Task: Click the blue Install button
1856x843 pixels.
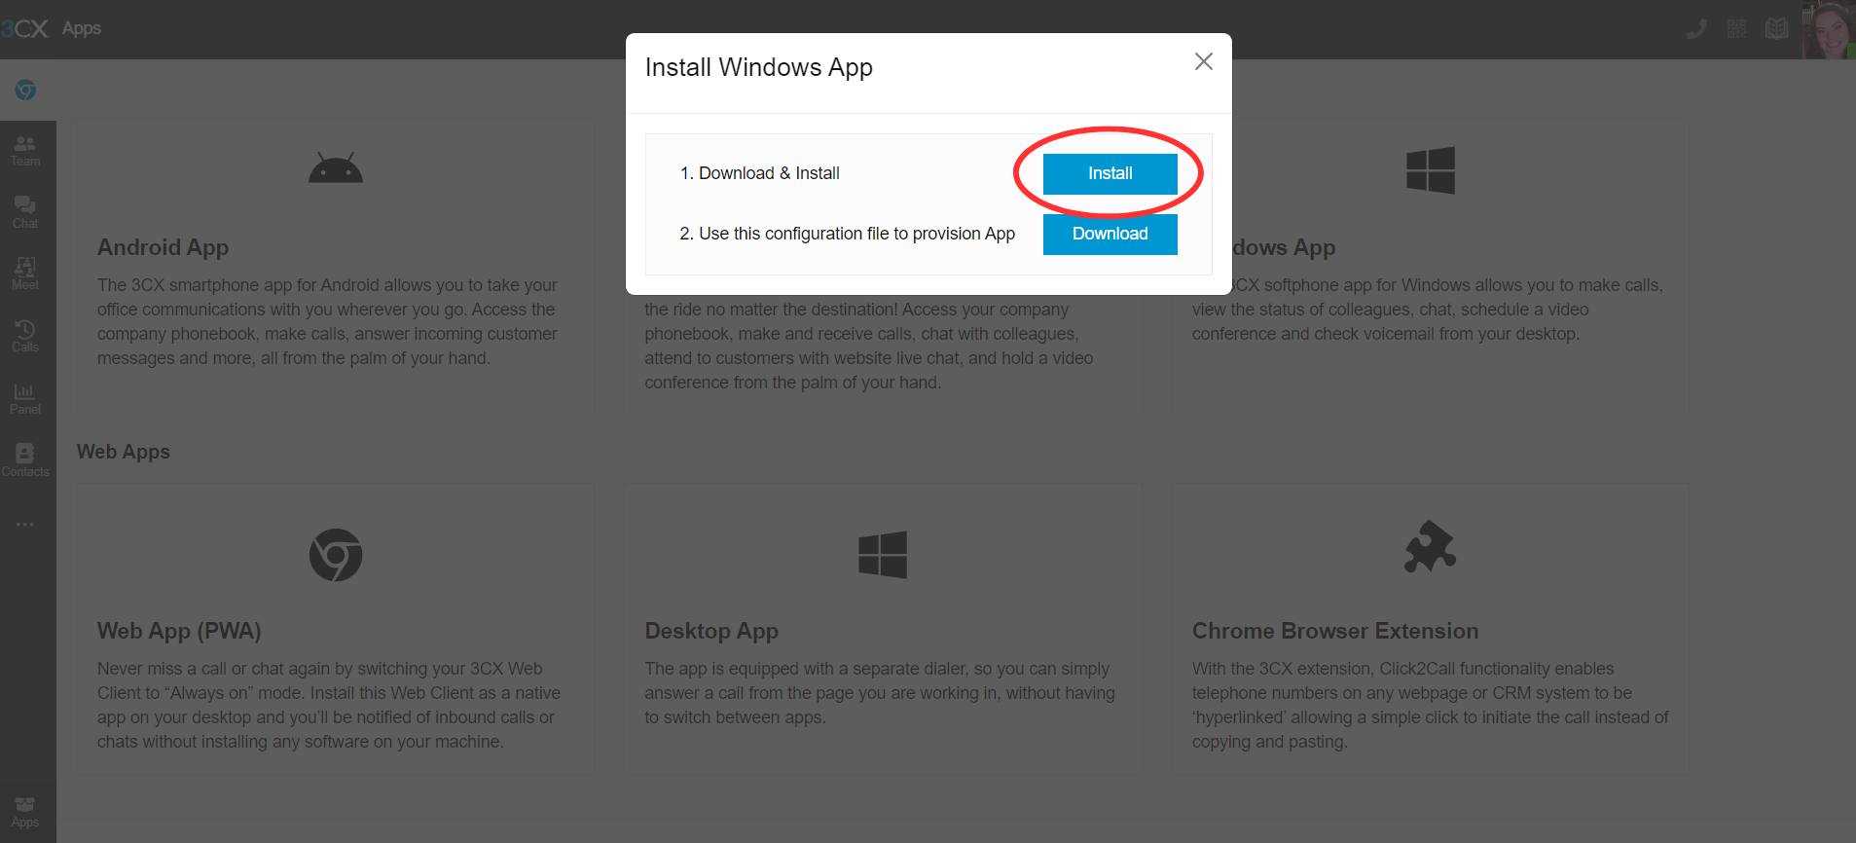Action: [x=1110, y=173]
